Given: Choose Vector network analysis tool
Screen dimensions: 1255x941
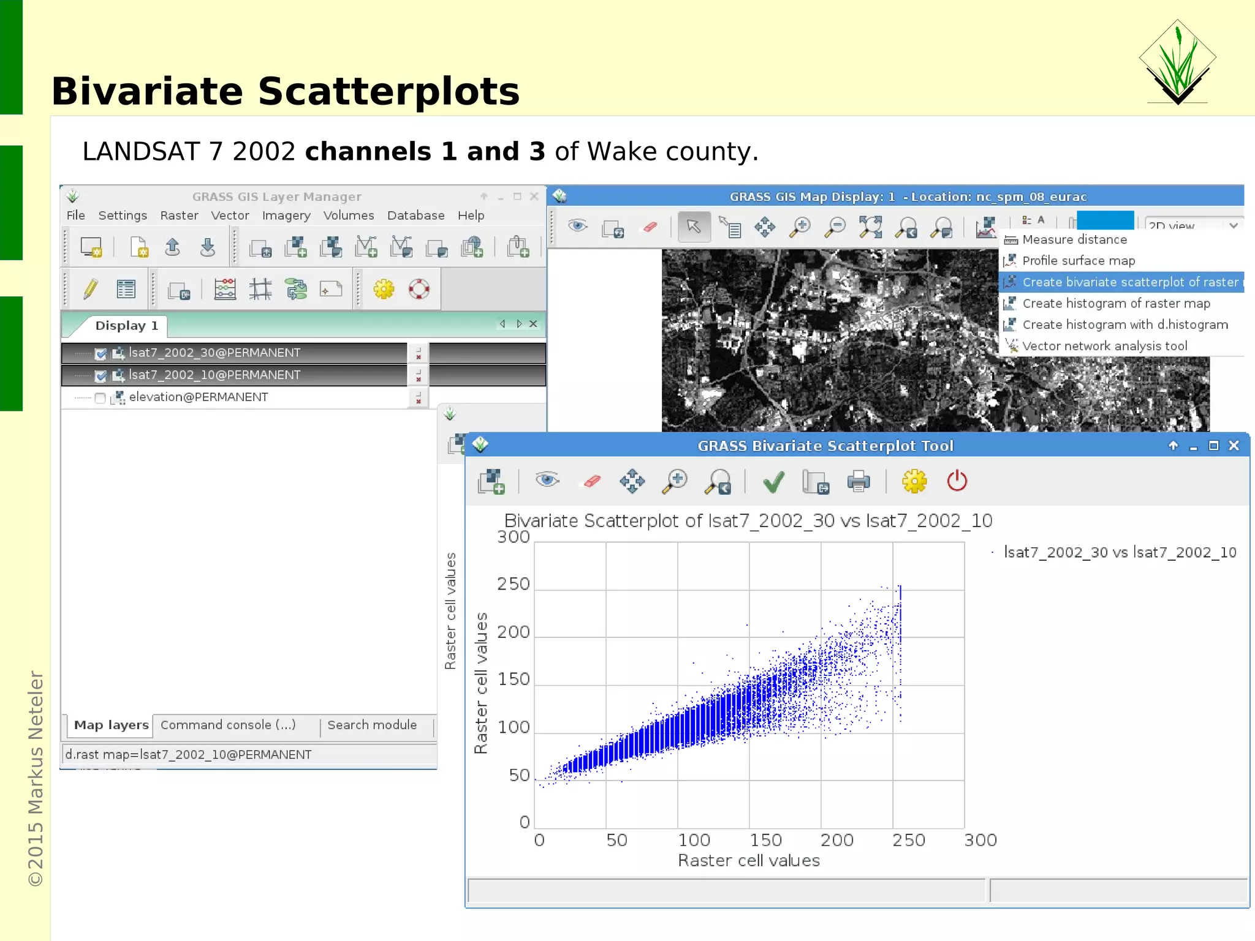Looking at the screenshot, I should pyautogui.click(x=1121, y=347).
